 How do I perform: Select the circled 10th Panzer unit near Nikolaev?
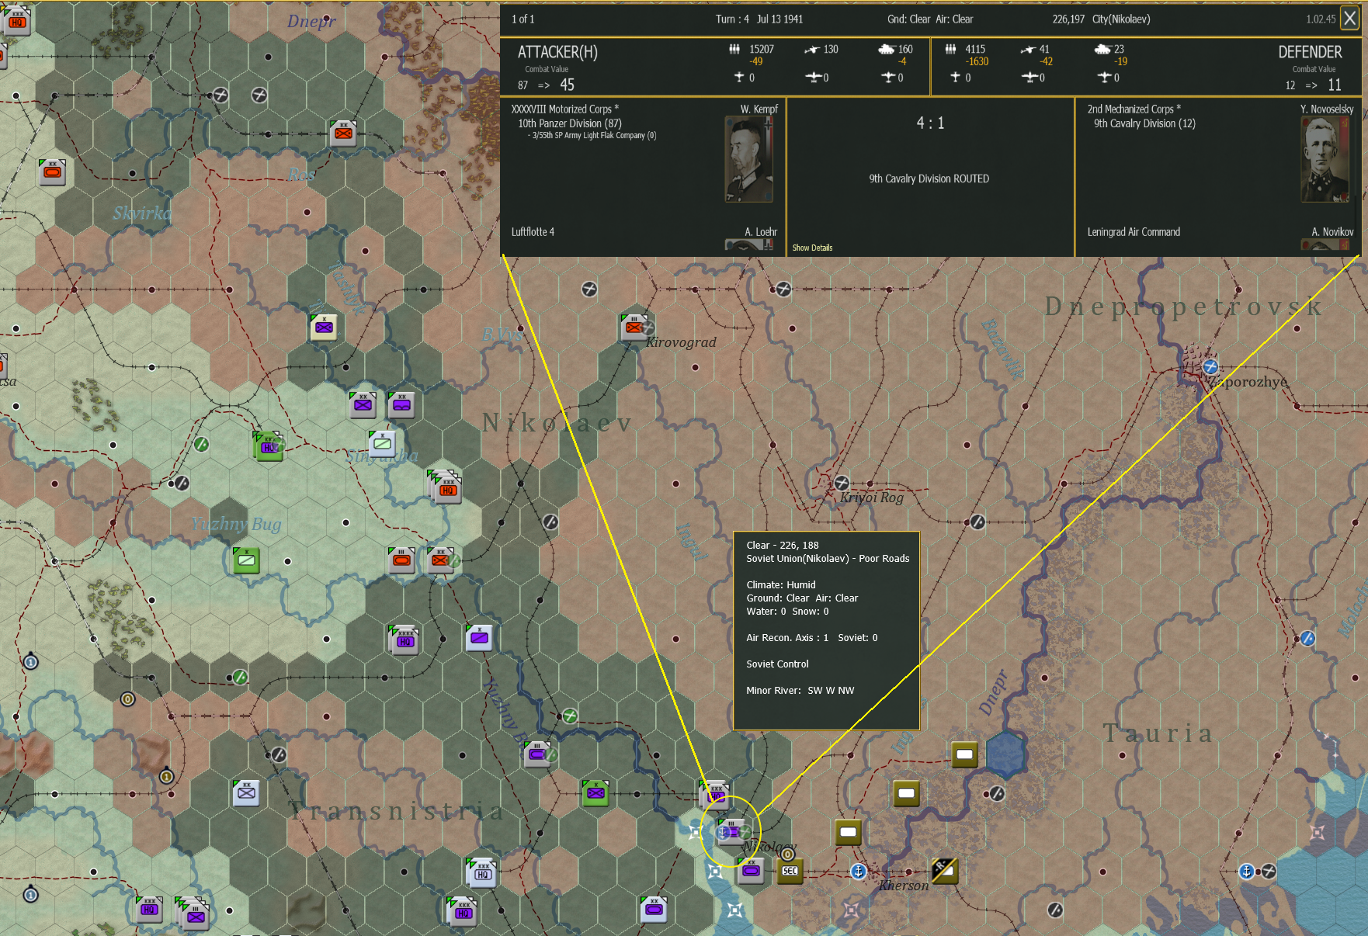[732, 834]
